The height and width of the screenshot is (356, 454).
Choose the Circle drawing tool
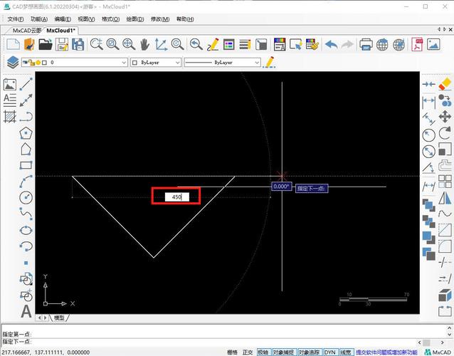[26, 197]
